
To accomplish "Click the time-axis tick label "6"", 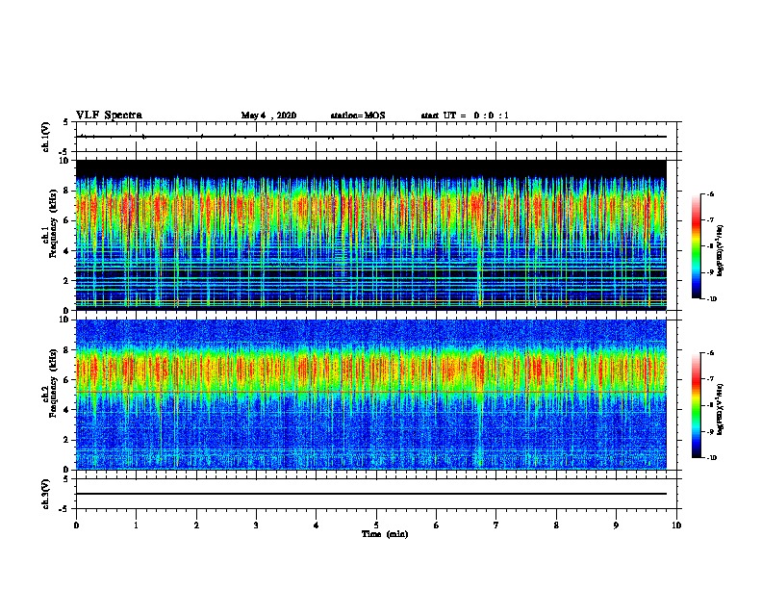I will 437,525.
